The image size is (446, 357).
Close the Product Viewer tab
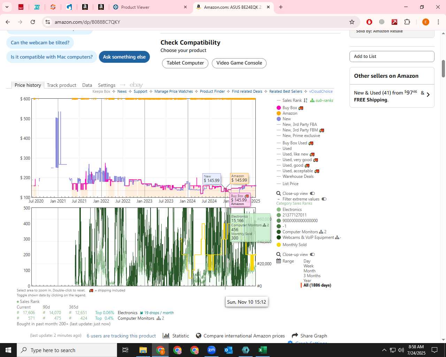click(185, 7)
